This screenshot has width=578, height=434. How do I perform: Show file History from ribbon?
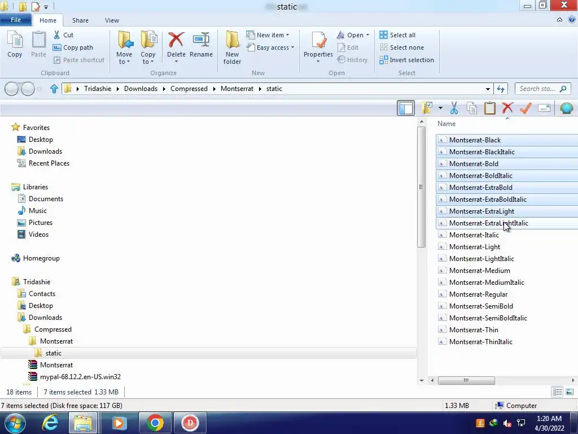coord(352,60)
